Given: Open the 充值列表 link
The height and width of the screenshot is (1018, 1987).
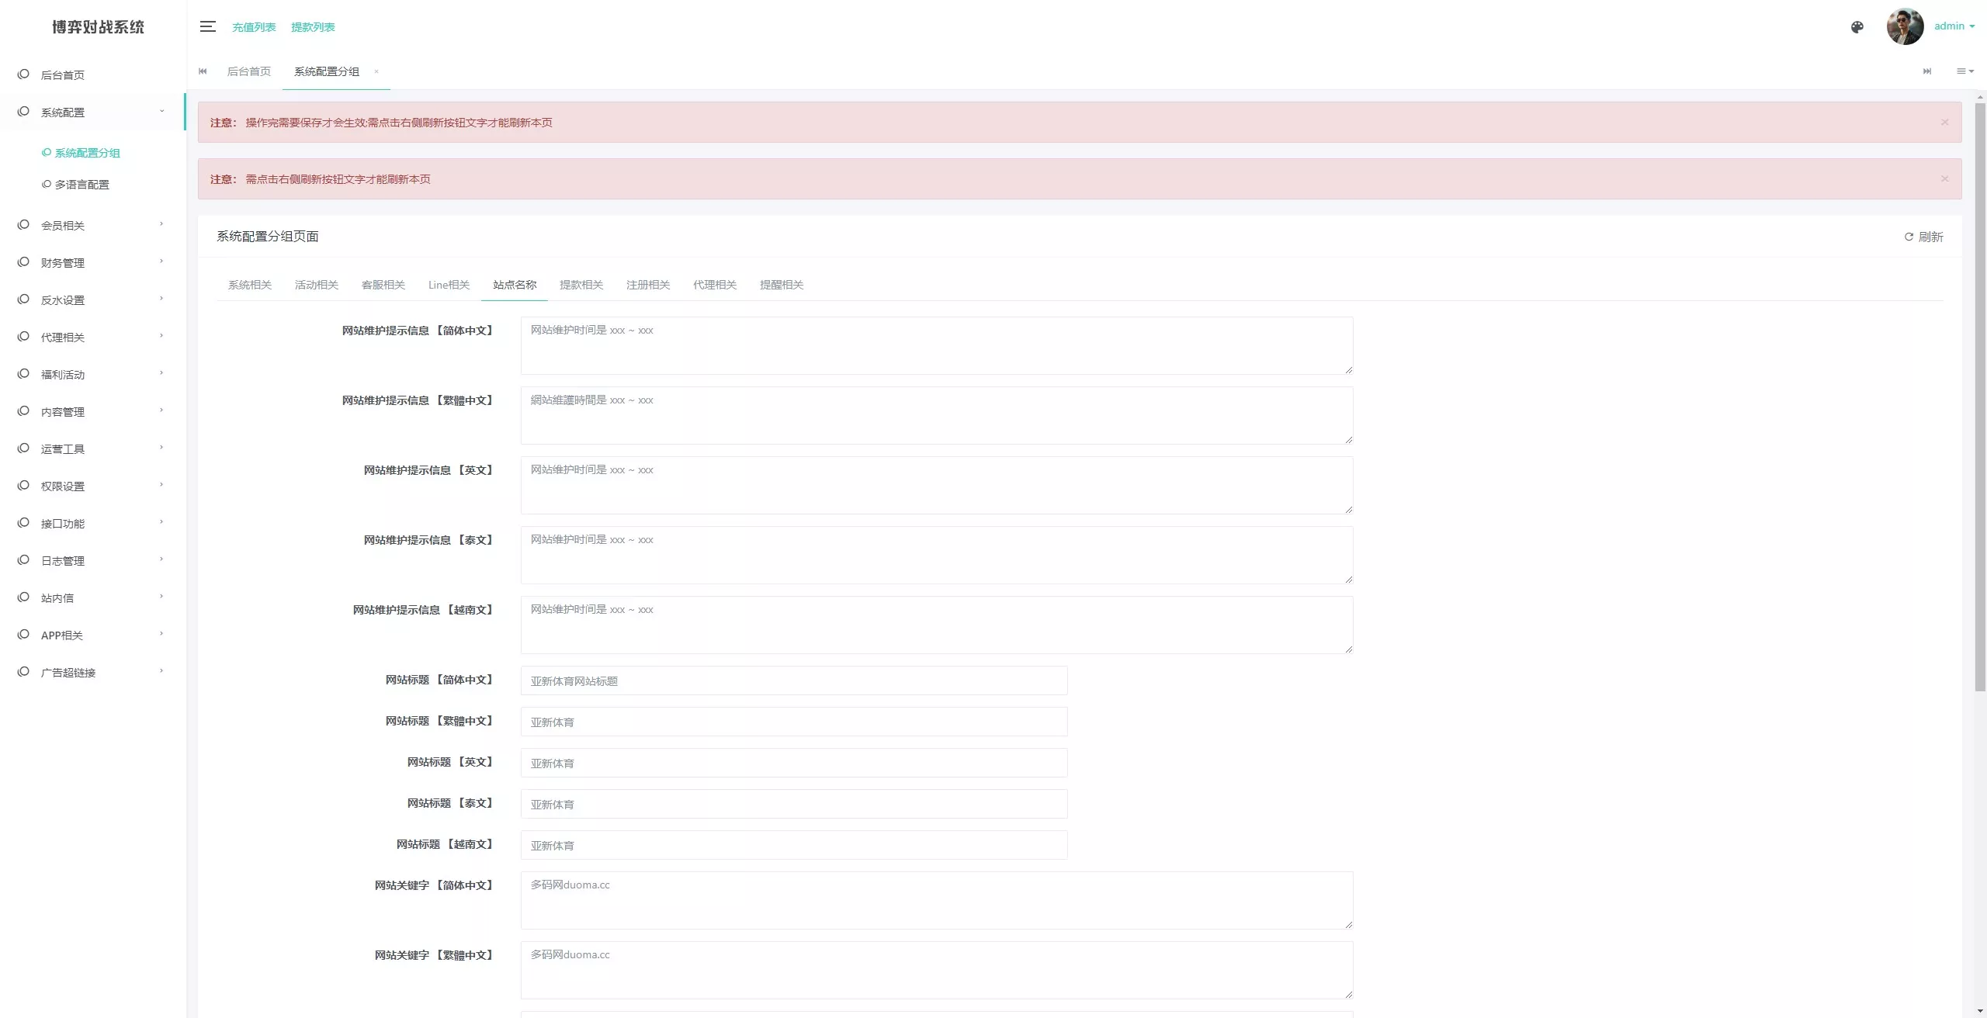Looking at the screenshot, I should (x=254, y=27).
